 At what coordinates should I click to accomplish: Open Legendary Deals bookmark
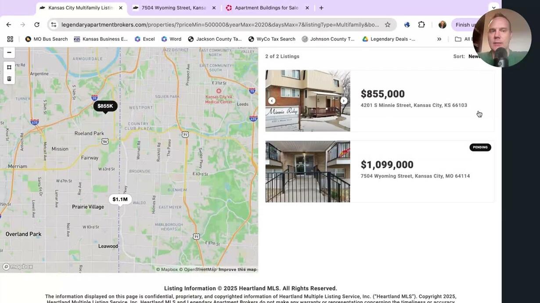pyautogui.click(x=389, y=39)
